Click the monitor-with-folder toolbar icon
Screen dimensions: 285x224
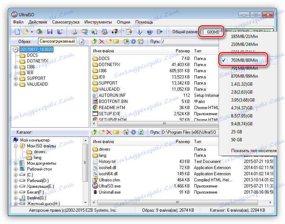coord(84,32)
